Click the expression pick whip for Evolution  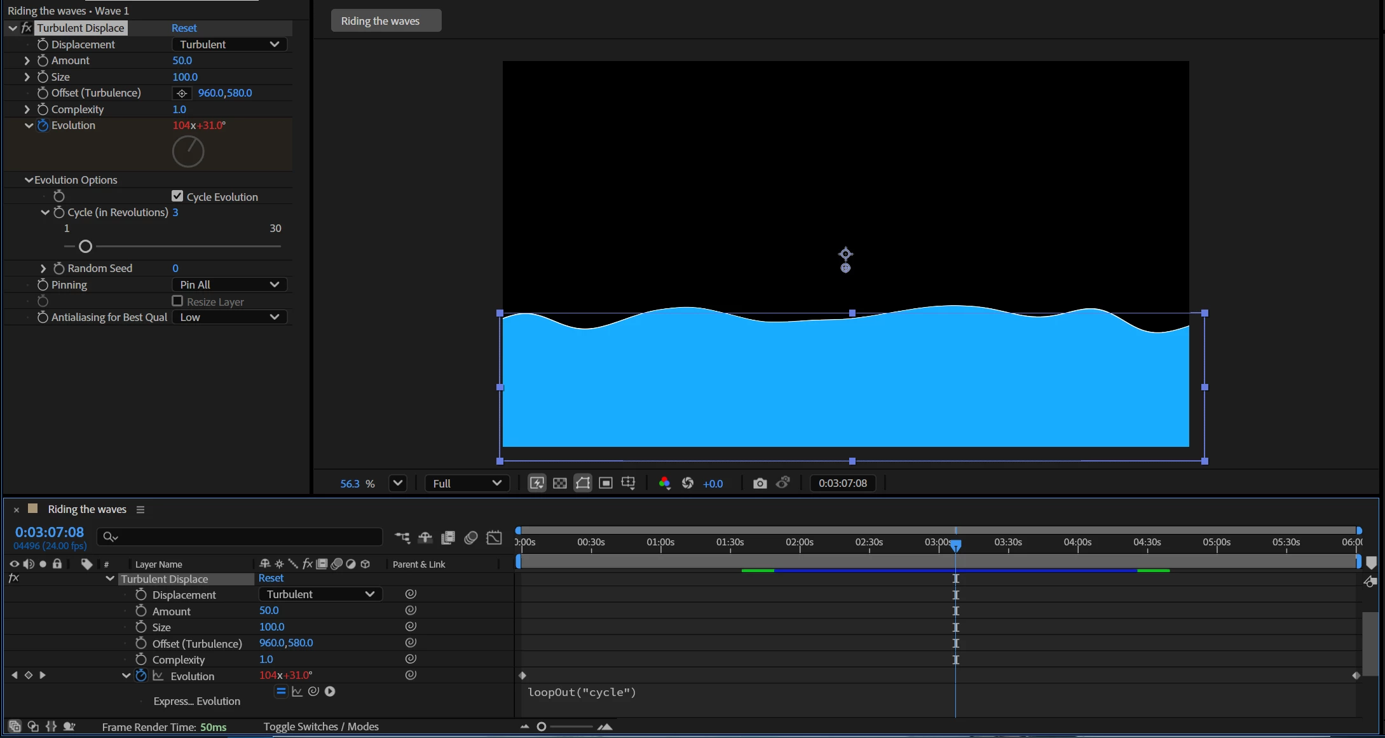point(313,692)
